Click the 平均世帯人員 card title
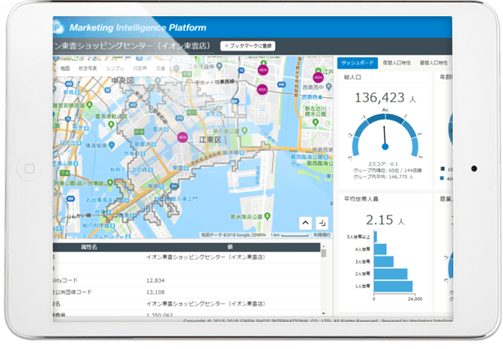 click(361, 199)
